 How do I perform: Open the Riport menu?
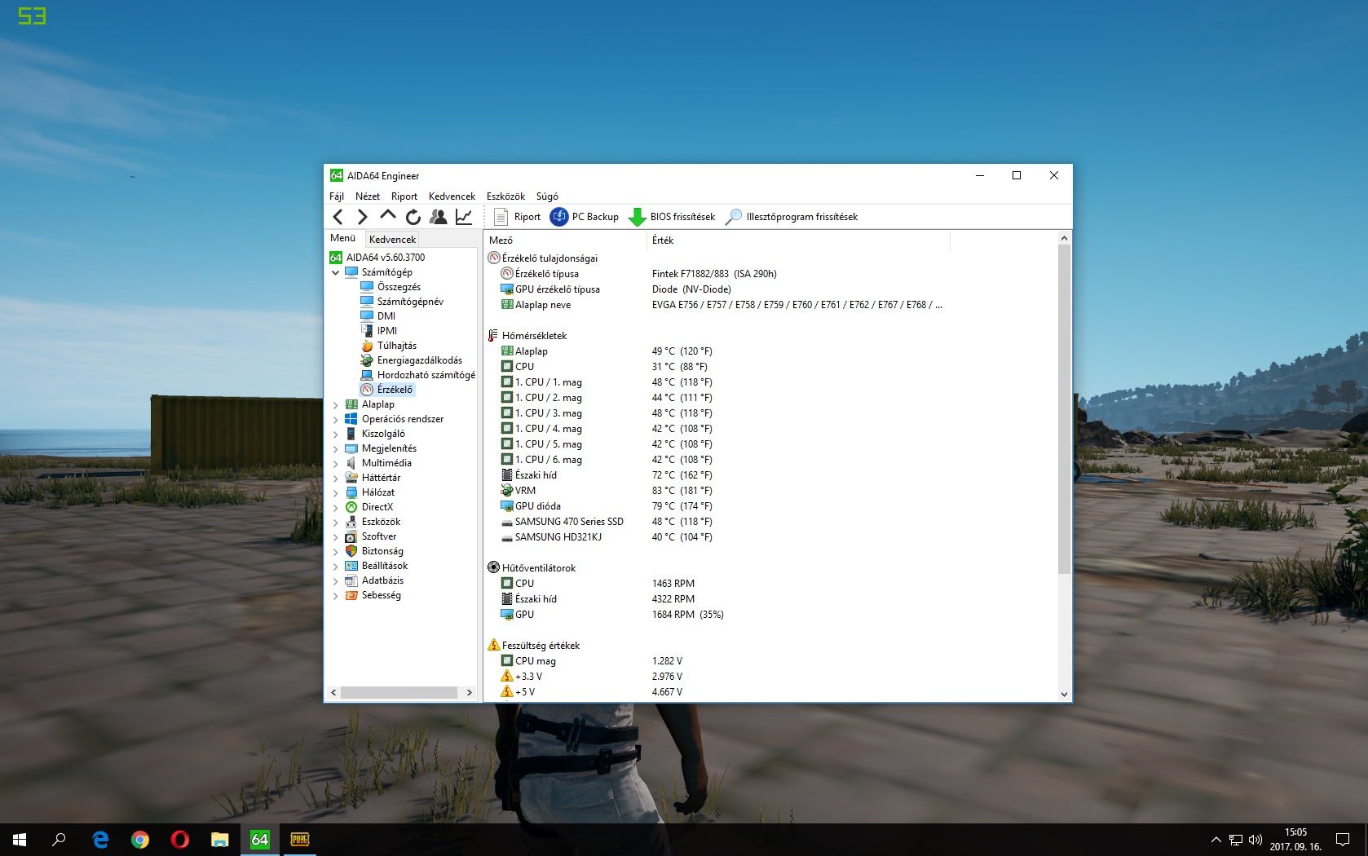point(404,196)
